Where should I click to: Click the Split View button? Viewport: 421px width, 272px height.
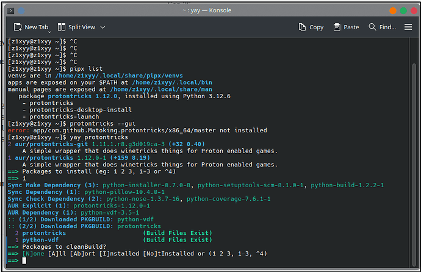pyautogui.click(x=76, y=27)
